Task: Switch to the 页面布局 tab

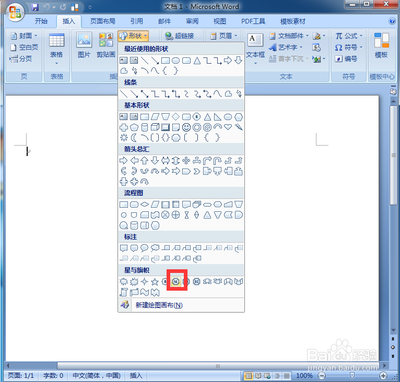Action: coord(102,21)
